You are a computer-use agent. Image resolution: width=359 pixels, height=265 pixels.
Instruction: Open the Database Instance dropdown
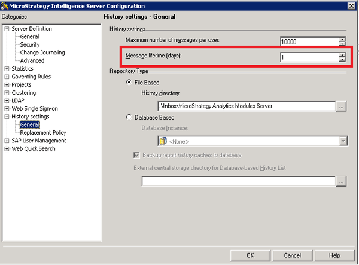343,141
